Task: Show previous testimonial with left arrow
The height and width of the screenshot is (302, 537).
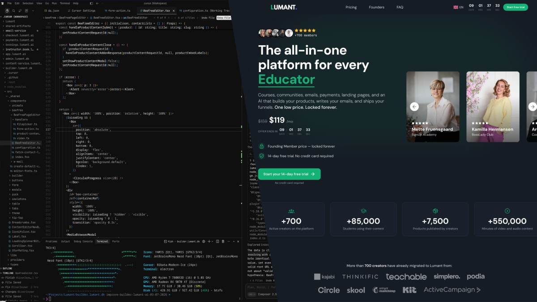Action: [414, 106]
